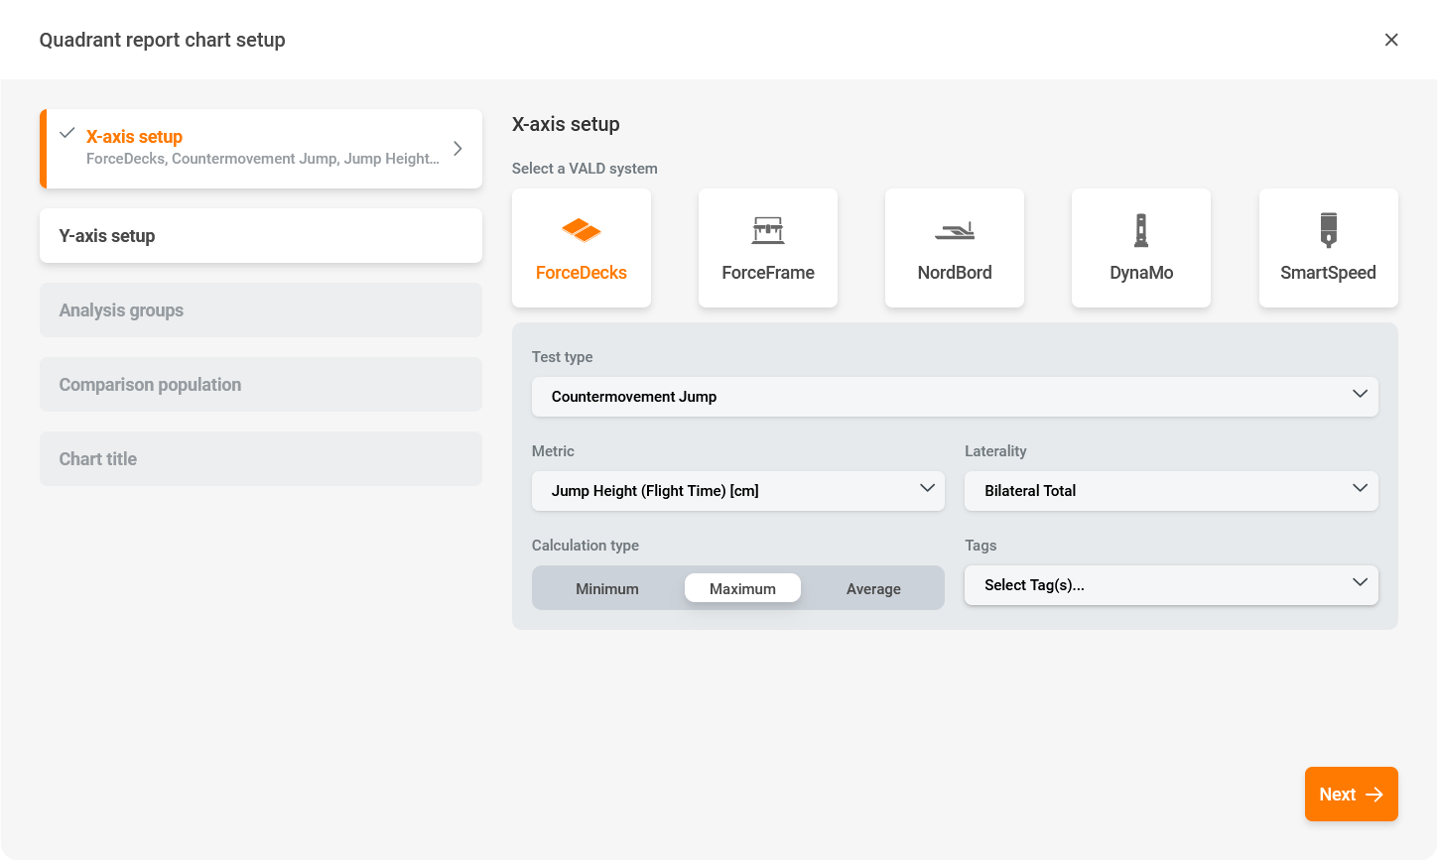
Task: Click the 'Tags' label
Action: tap(980, 546)
